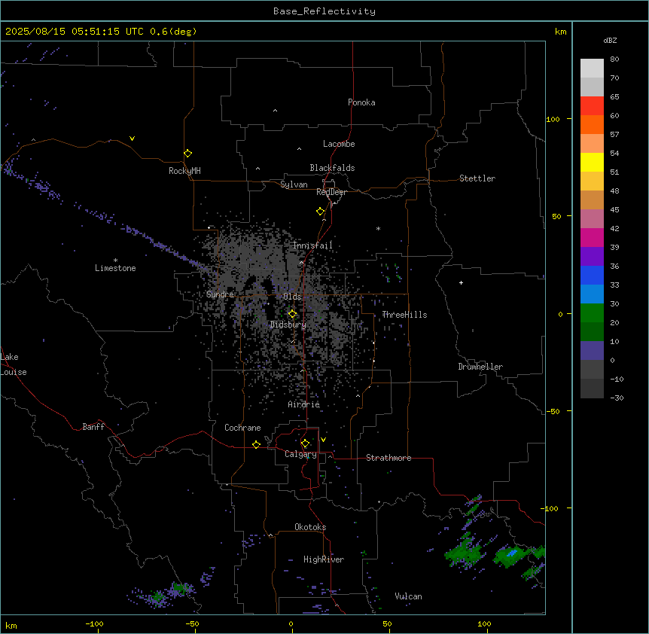This screenshot has height=634, width=649.
Task: Click the magenta 42 dBZ legend swatch
Action: tap(592, 237)
